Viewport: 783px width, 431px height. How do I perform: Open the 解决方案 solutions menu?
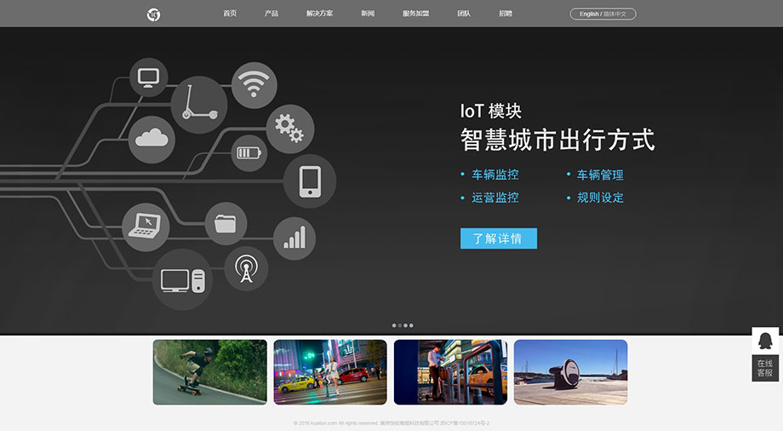click(x=319, y=14)
